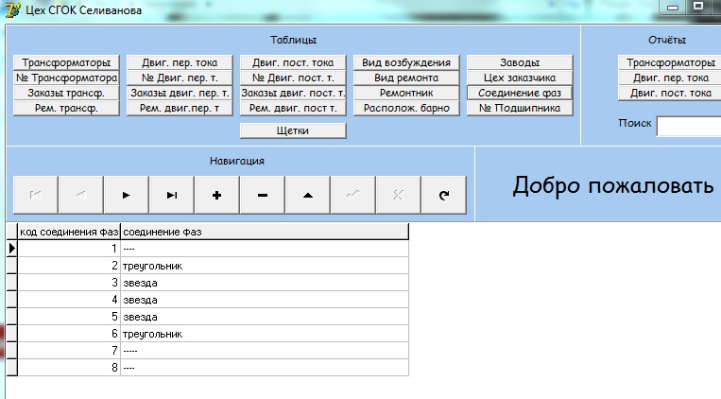The height and width of the screenshot is (399, 721).
Task: Open the Двиг. пост. тока report under Отчёты
Action: [x=670, y=93]
